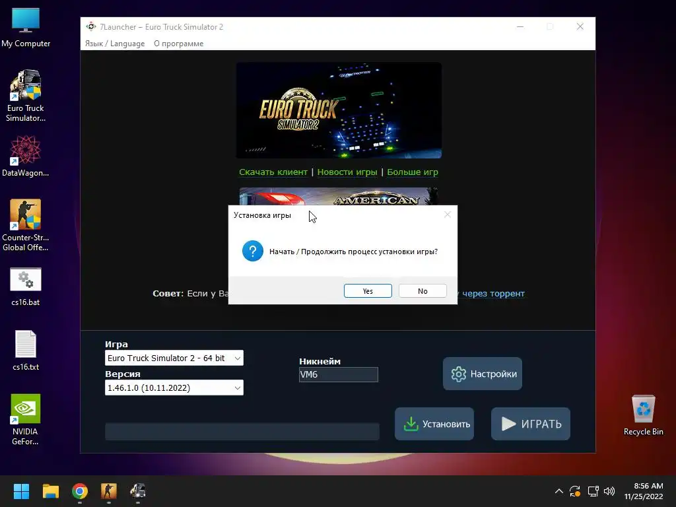Click the 7Launcher logo in title bar
The width and height of the screenshot is (676, 507).
tap(91, 26)
